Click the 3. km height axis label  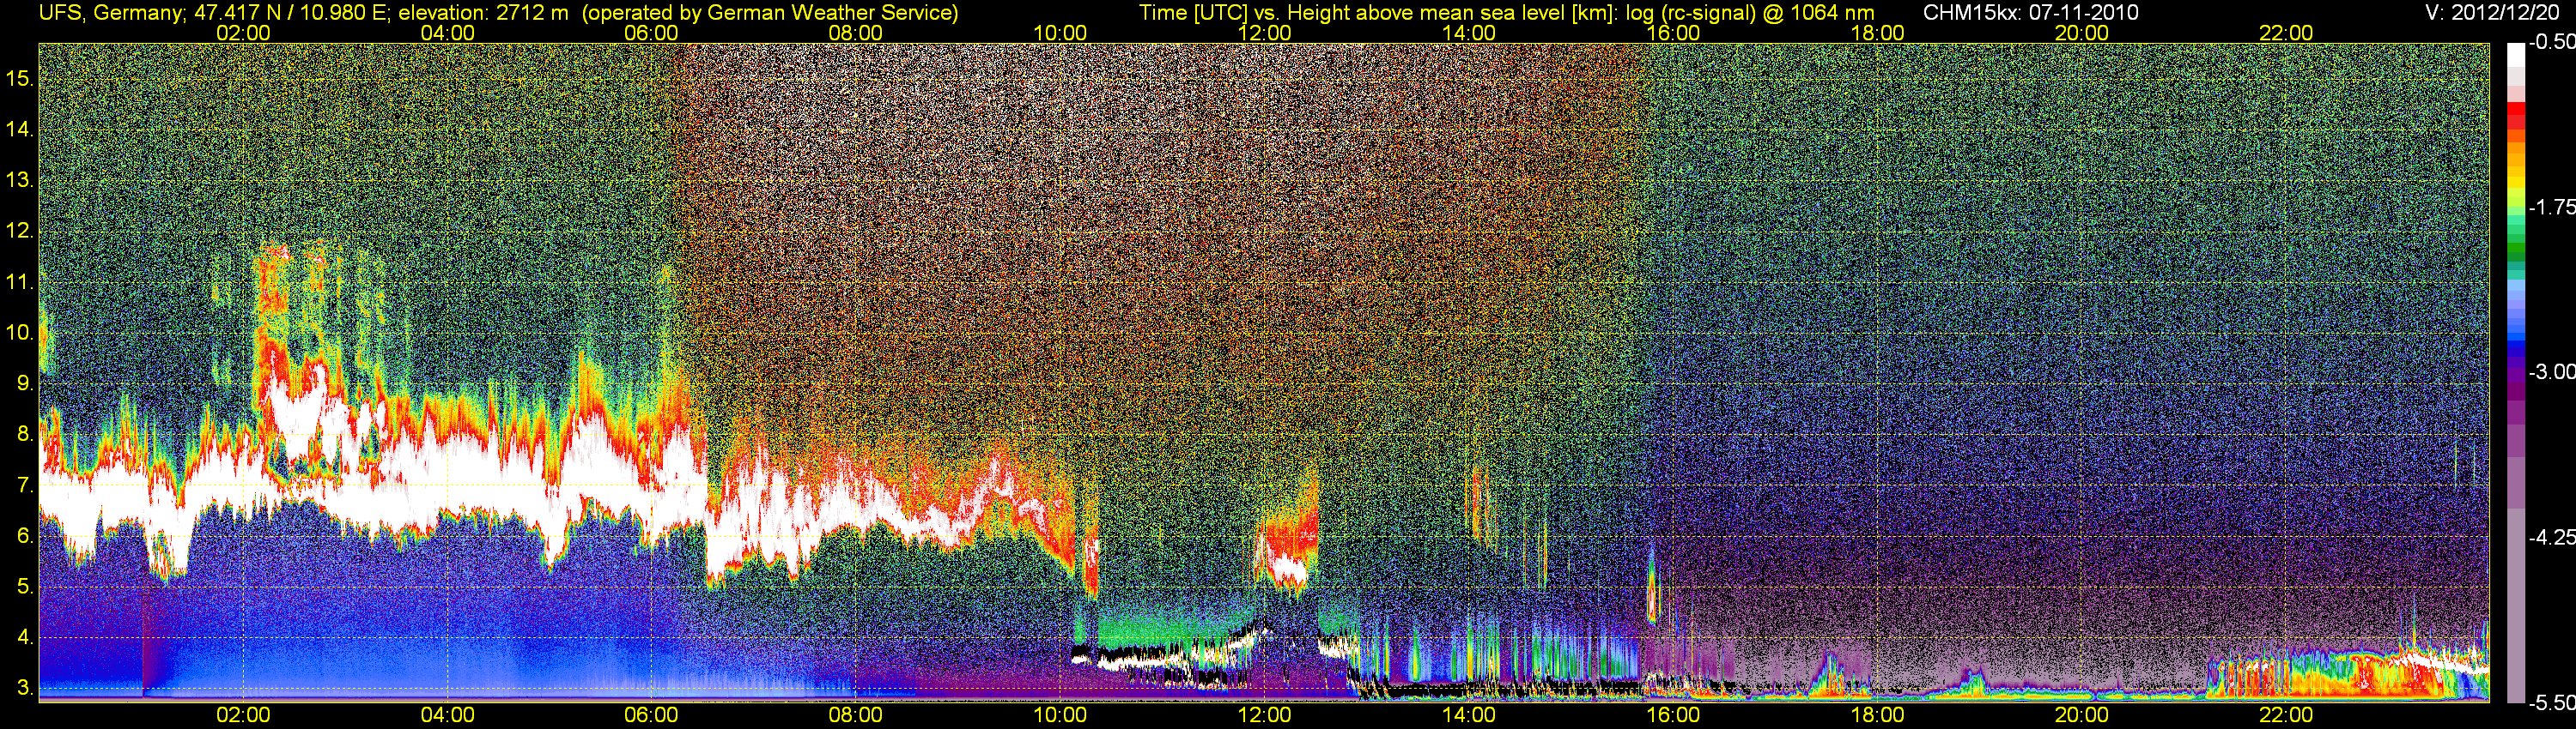pos(26,689)
